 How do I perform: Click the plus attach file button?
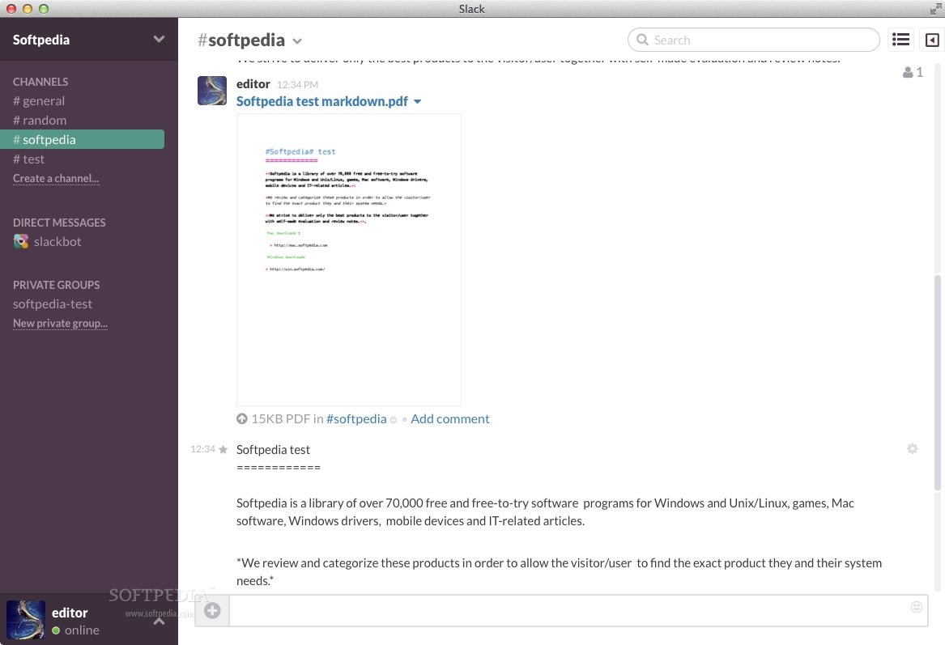[x=212, y=611]
